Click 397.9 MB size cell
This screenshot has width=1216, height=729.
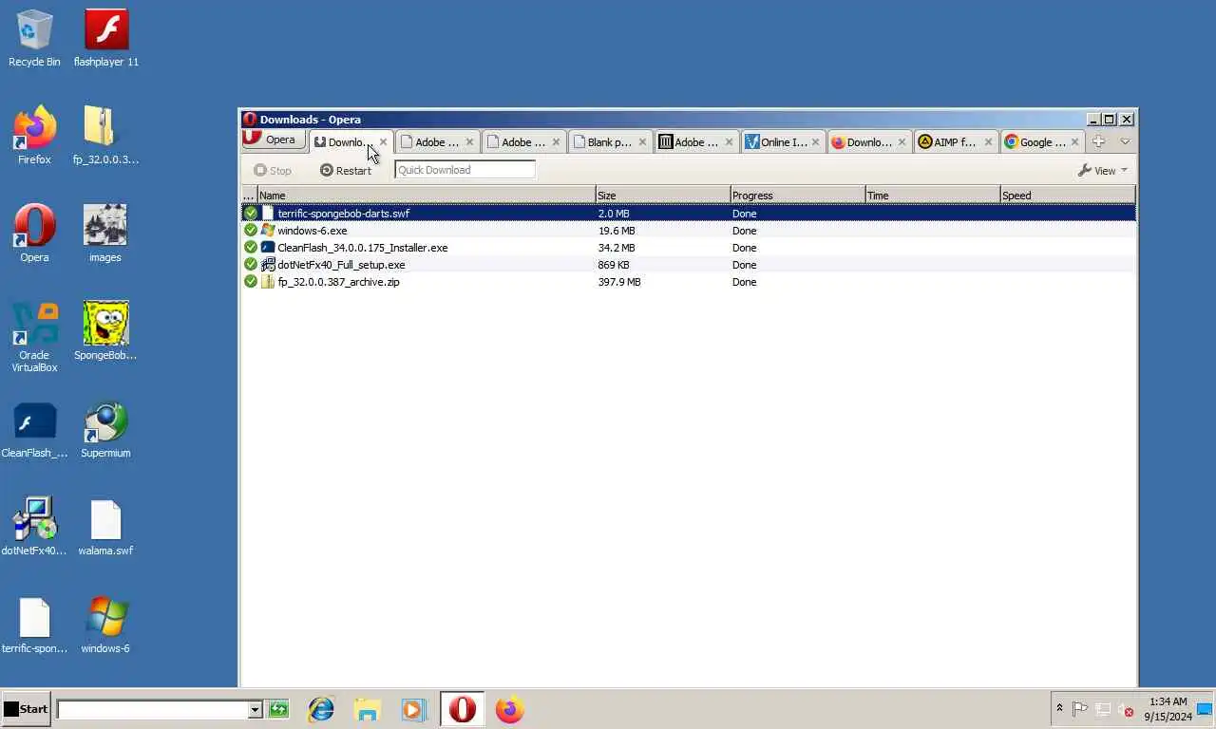618,282
